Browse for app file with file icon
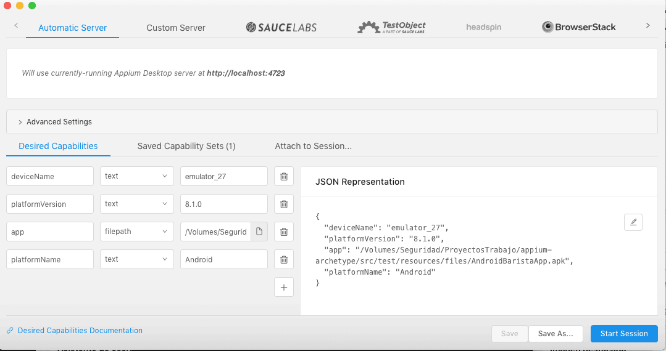666x351 pixels. pos(259,232)
